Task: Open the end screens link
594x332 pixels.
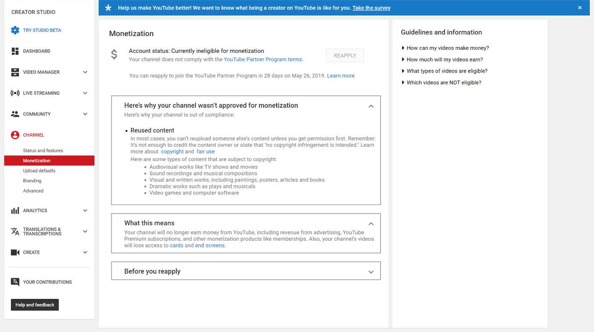Action: click(x=210, y=246)
